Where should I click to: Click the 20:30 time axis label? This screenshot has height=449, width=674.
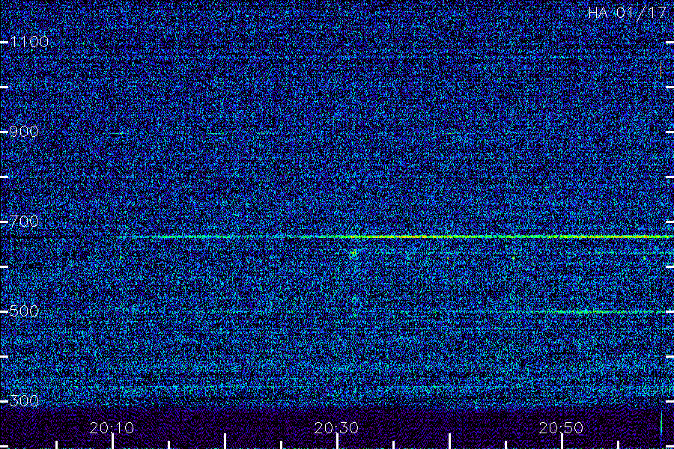click(x=336, y=428)
